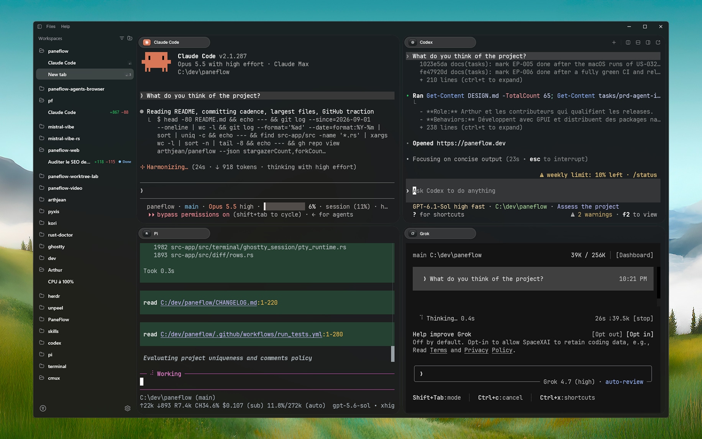
Task: Open the Files menu
Action: point(51,26)
